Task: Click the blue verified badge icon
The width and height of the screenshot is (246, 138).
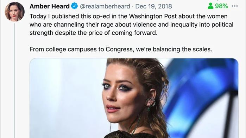Action: pyautogui.click(x=75, y=6)
